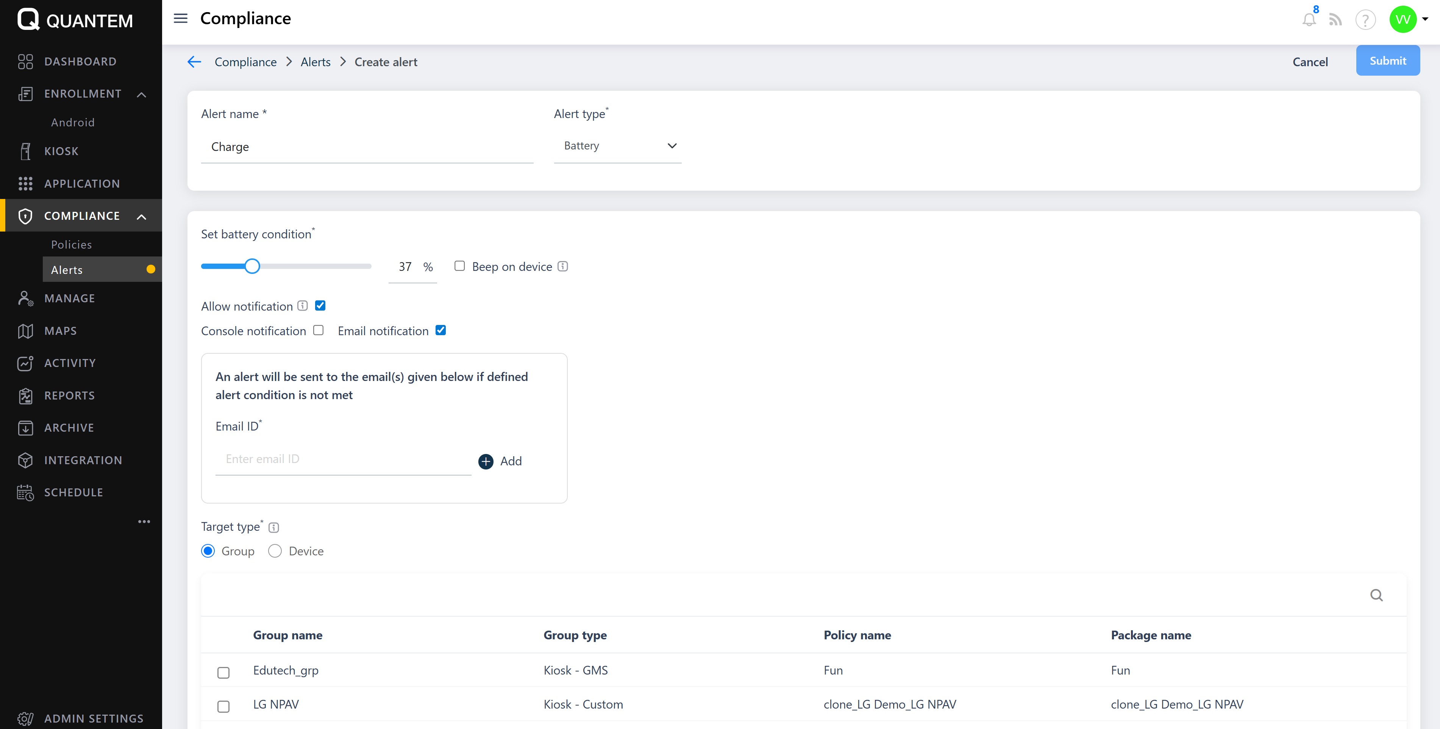
Task: Open the help question mark icon
Action: pyautogui.click(x=1365, y=20)
